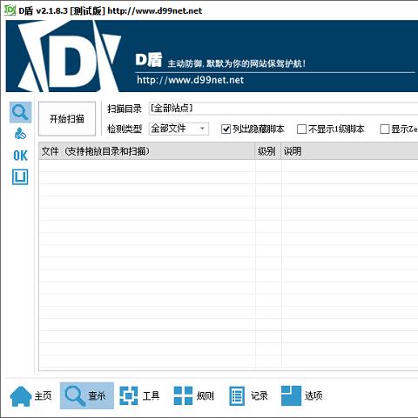The image size is (418, 418).
Task: Tick the 显示Ze... checkbox
Action: 385,129
